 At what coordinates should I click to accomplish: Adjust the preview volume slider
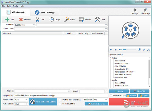pyautogui.click(x=129, y=50)
